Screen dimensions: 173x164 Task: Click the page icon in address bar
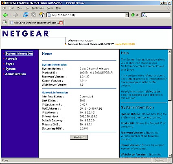pos(50,15)
